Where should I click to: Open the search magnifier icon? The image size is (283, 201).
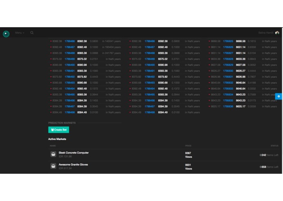(32, 33)
